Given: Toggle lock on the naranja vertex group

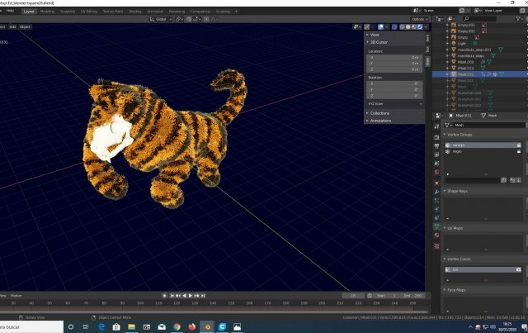Looking at the screenshot, I should tap(519, 145).
